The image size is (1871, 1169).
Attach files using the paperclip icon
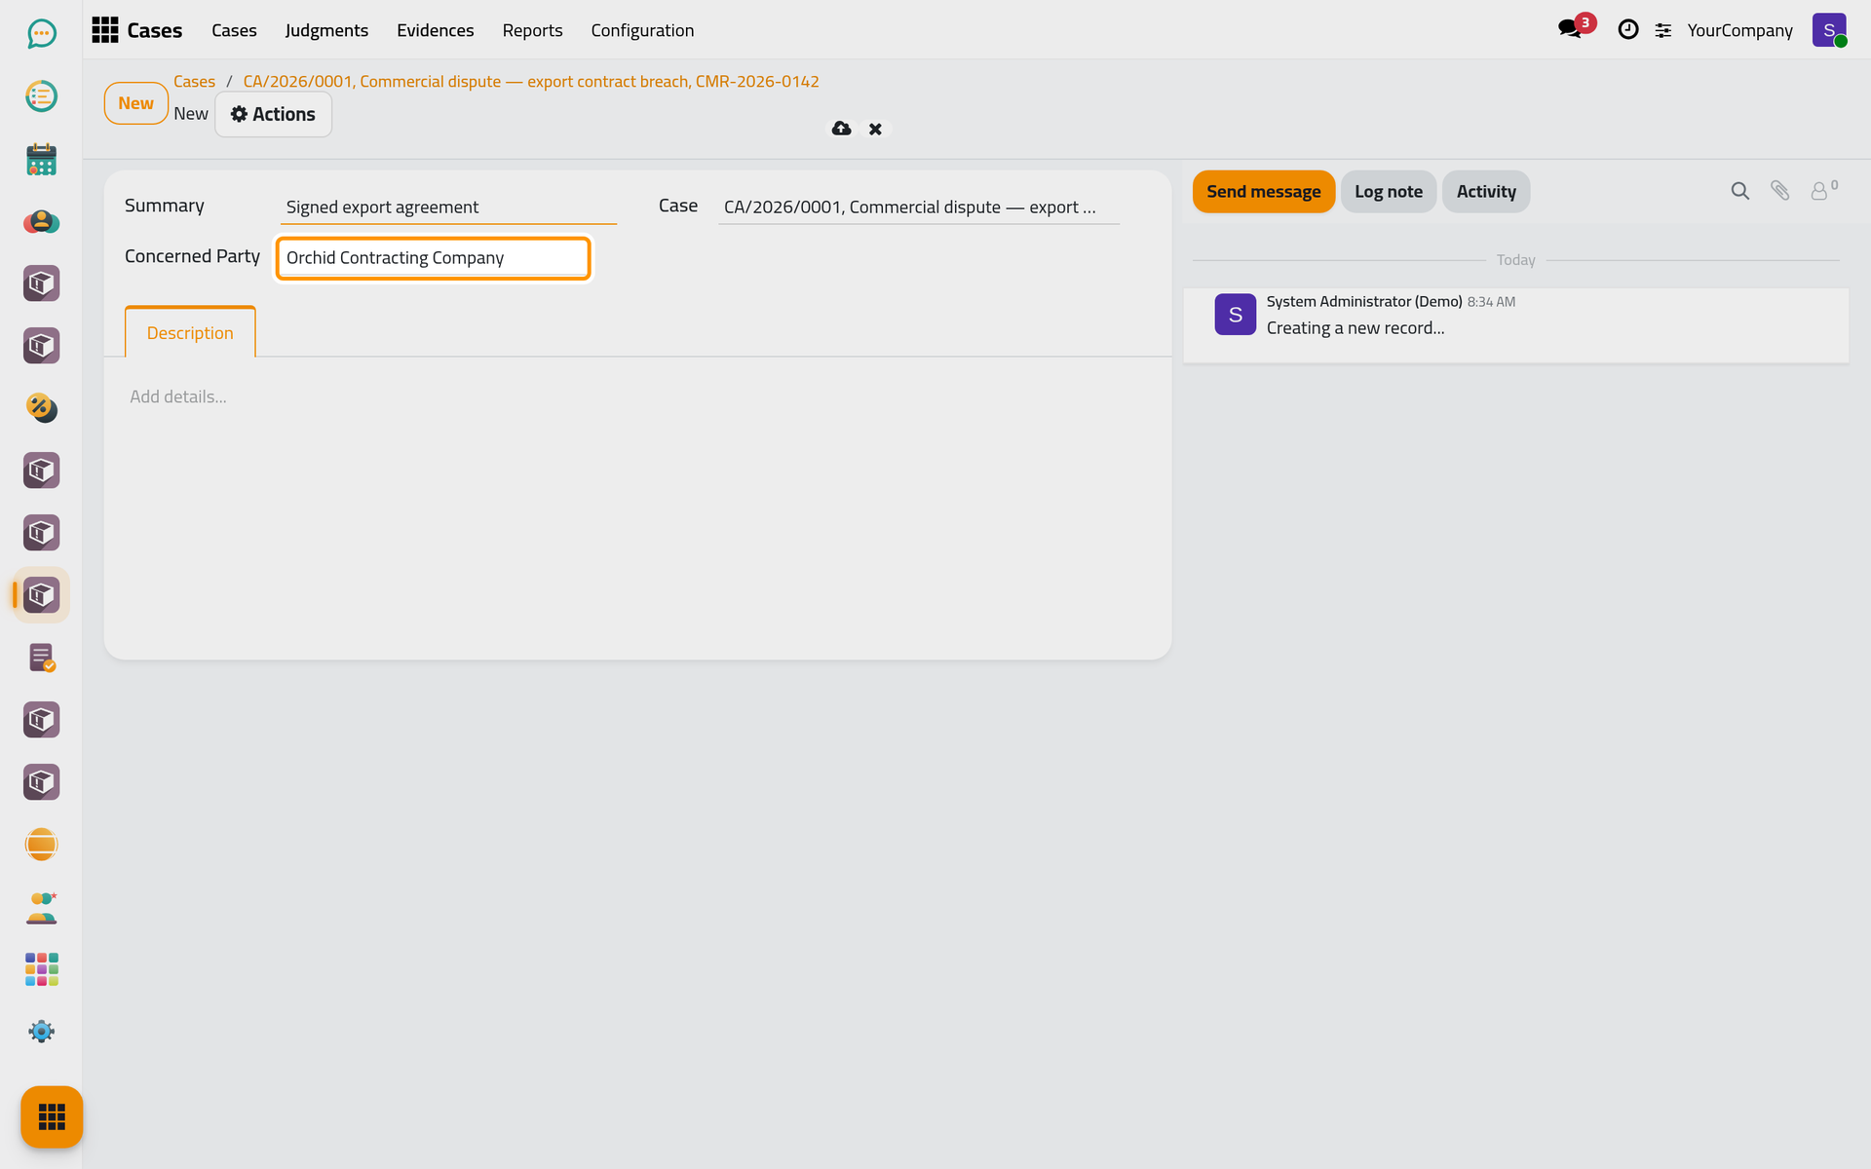(1779, 191)
